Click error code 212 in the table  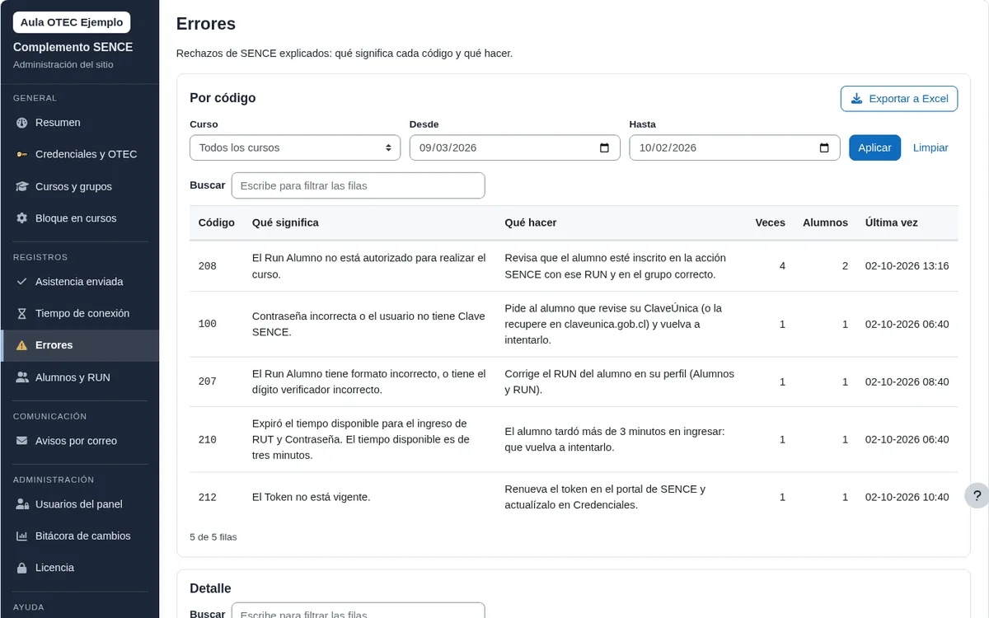click(208, 497)
